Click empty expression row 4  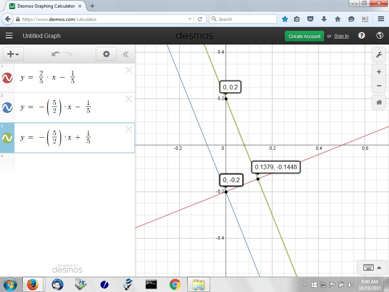pos(74,163)
